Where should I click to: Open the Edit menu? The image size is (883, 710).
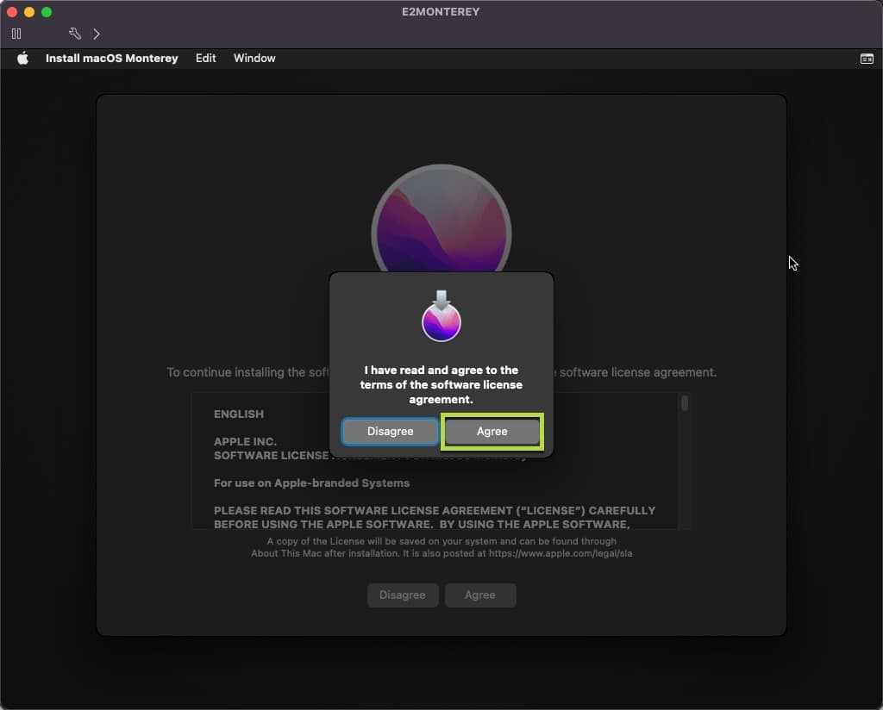(205, 59)
